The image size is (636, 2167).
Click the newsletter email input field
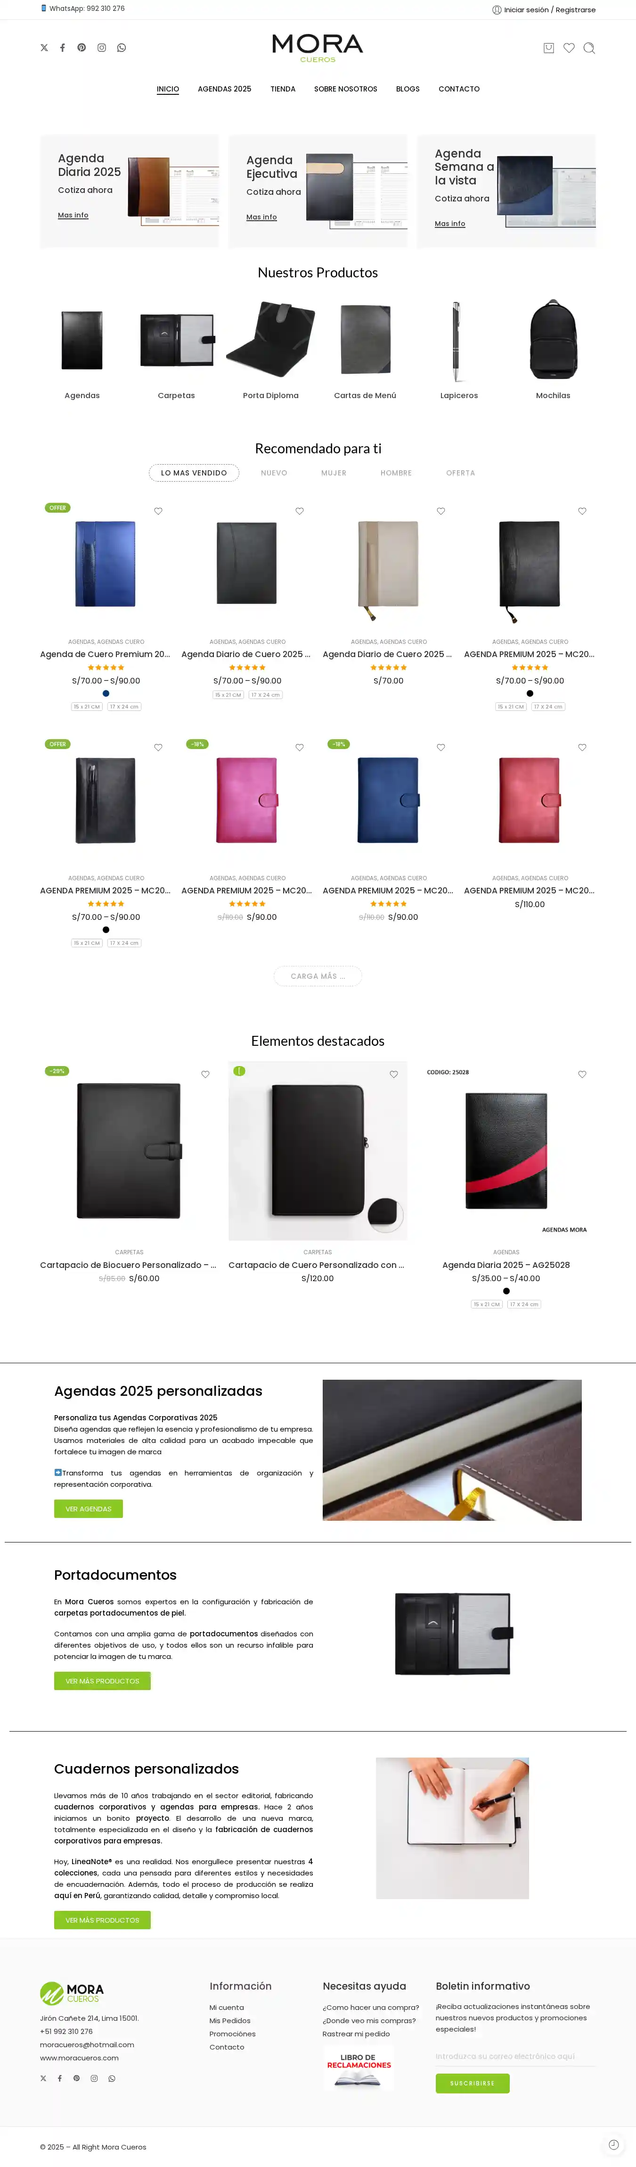pyautogui.click(x=515, y=2057)
